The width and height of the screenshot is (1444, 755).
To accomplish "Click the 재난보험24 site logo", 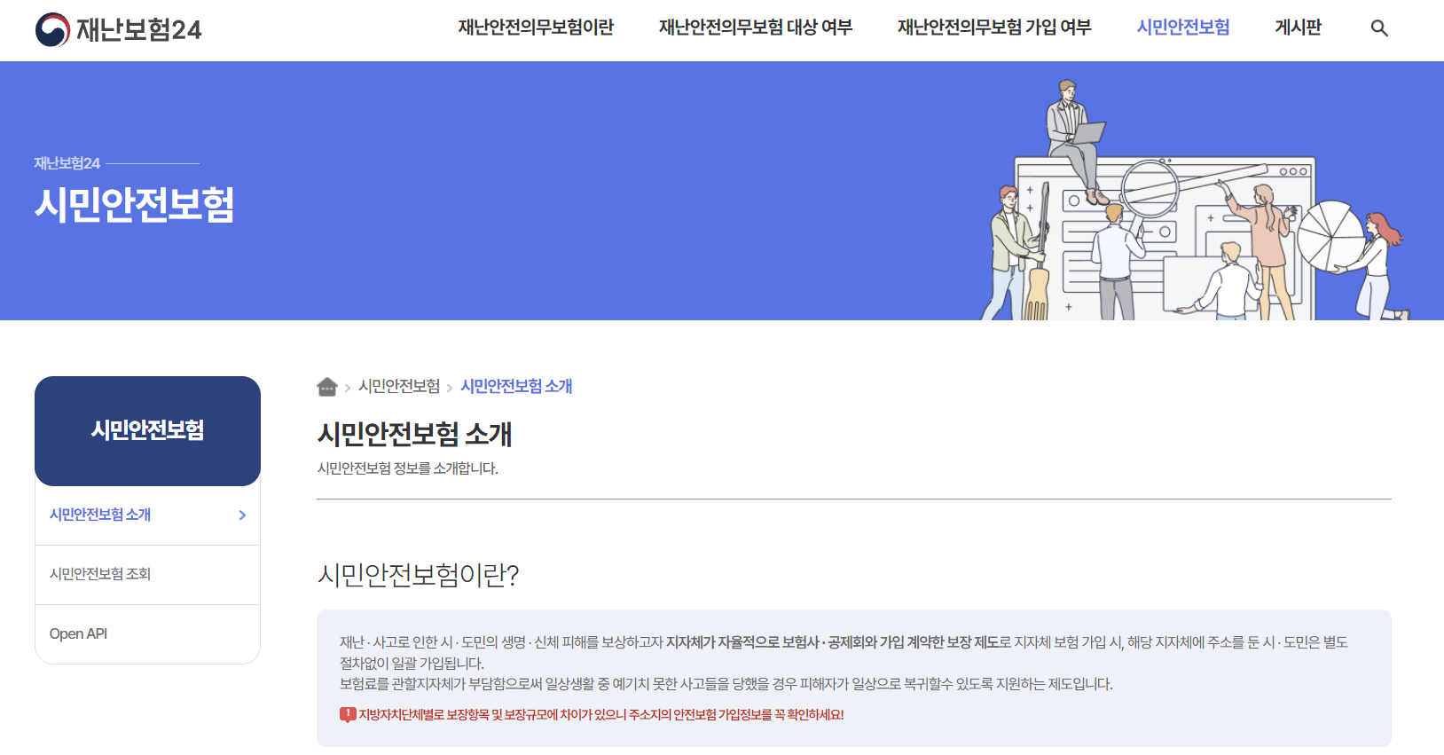I will pos(118,29).
